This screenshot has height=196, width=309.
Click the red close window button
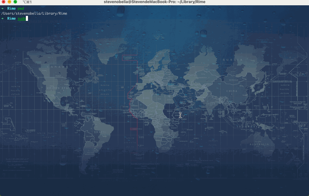point(4,2)
